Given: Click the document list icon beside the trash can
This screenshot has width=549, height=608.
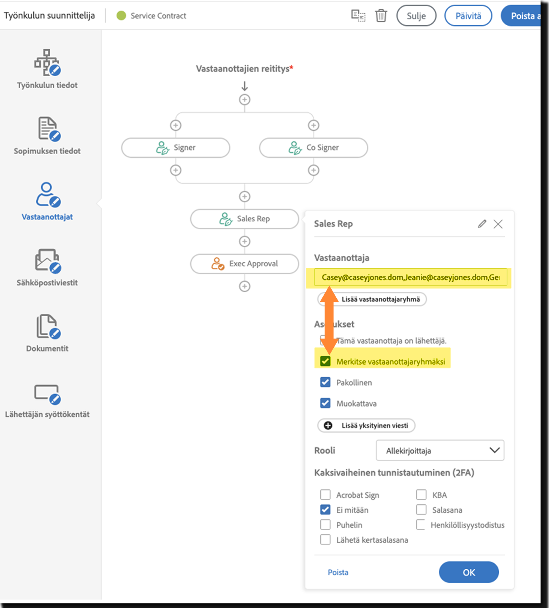Looking at the screenshot, I should pos(358,16).
